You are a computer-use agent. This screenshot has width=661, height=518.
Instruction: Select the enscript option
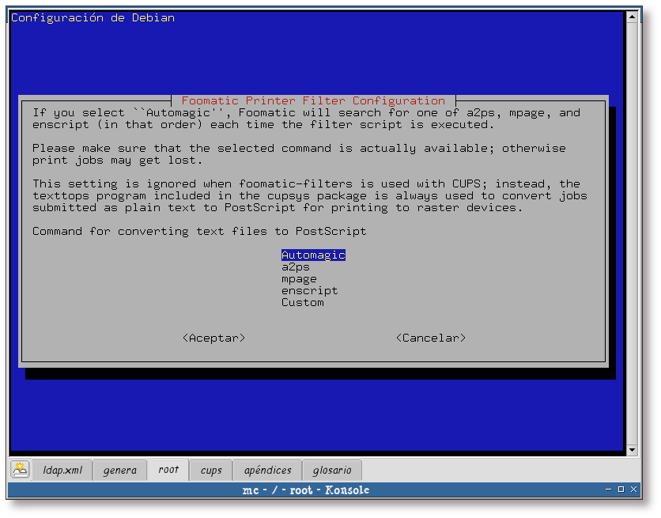click(309, 290)
